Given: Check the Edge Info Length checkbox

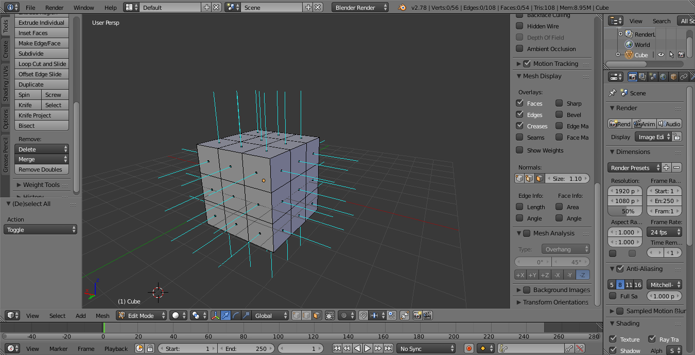Looking at the screenshot, I should (x=520, y=207).
